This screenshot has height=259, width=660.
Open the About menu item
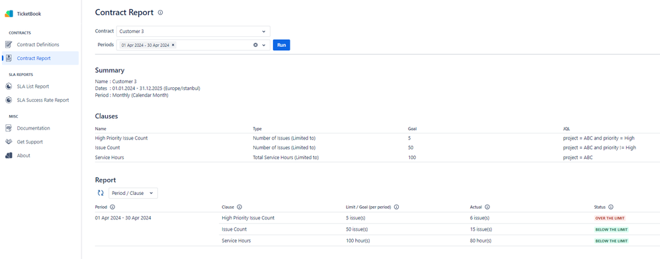click(x=40, y=155)
